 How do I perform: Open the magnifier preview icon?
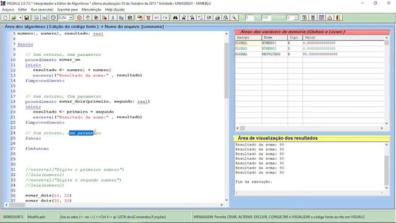(226, 18)
